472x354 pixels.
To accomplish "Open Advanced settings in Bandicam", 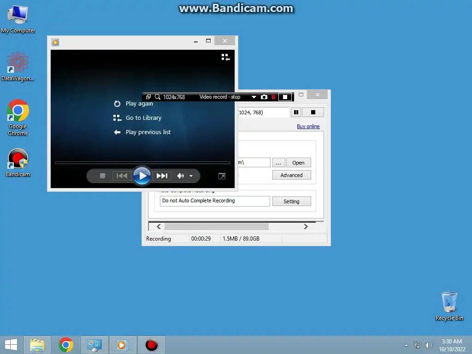I will point(291,175).
